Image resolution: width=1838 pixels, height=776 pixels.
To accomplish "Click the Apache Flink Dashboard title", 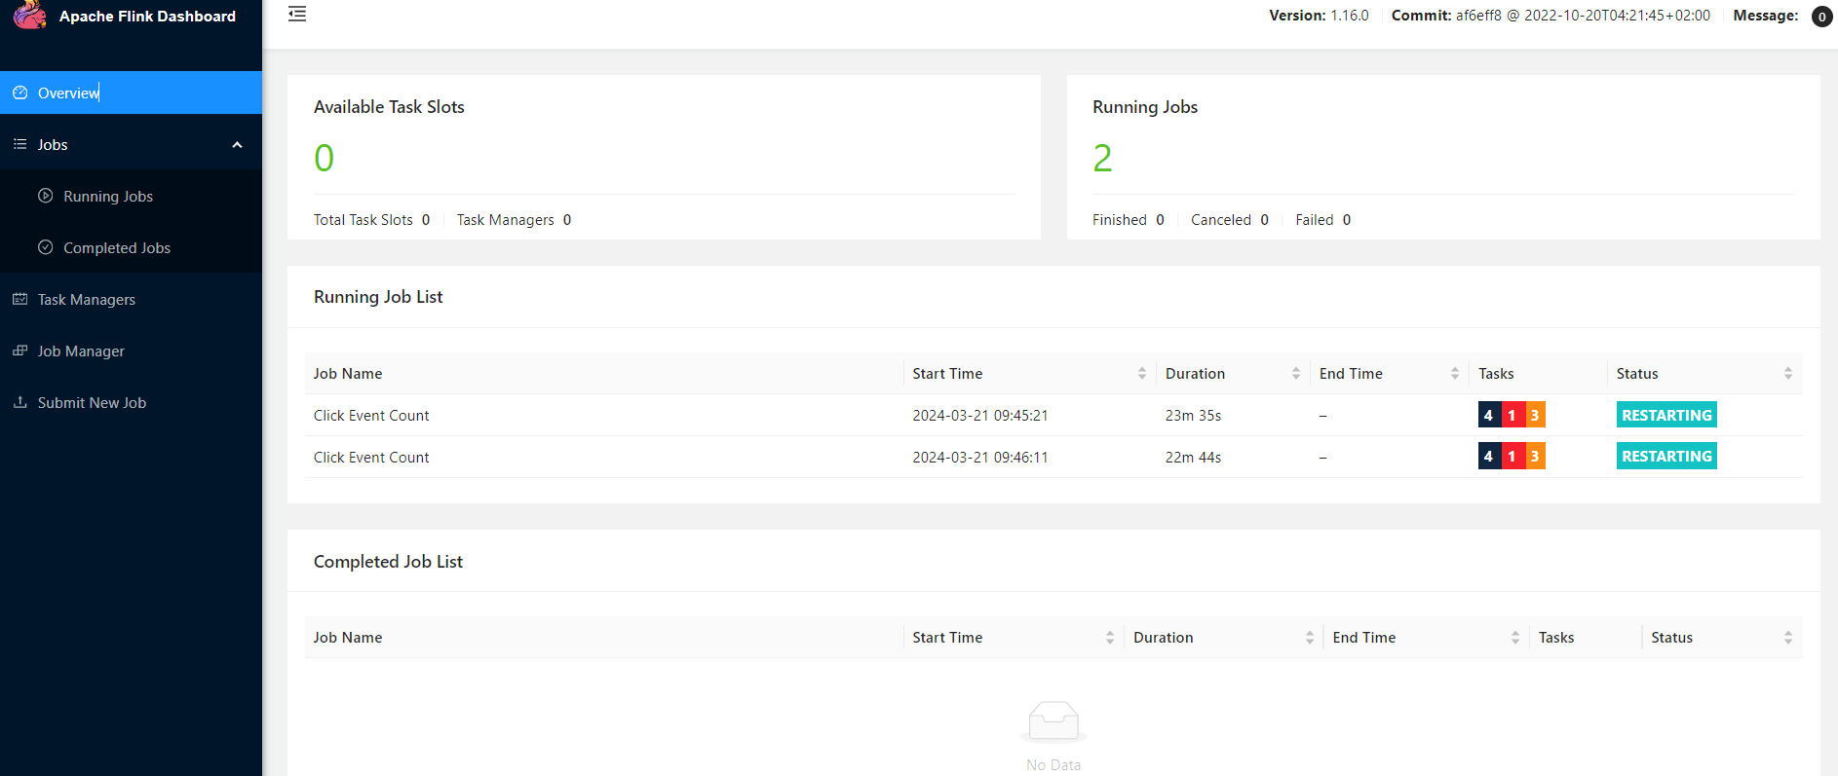I will tap(147, 17).
